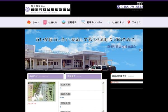Click the feather icon beside 社協だより
168x112 pixels.
click(109, 22)
